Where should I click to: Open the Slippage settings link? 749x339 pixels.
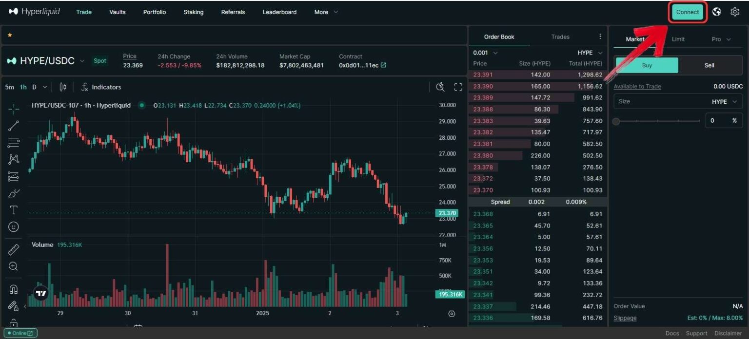pyautogui.click(x=625, y=318)
